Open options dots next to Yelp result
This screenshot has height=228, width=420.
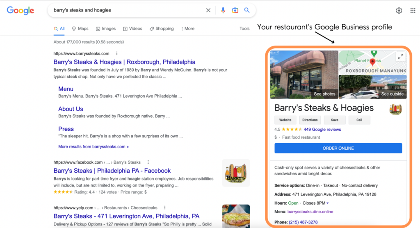pyautogui.click(x=165, y=207)
